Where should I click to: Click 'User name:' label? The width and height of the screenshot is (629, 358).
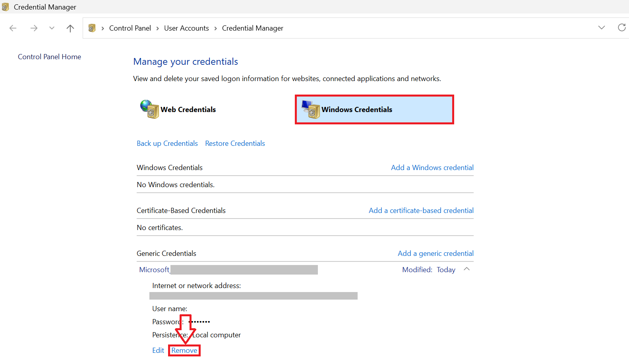[170, 309]
